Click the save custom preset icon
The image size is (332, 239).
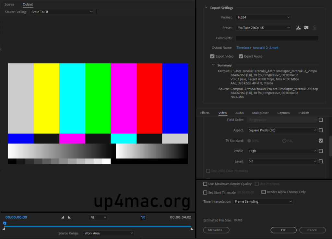pos(298,28)
